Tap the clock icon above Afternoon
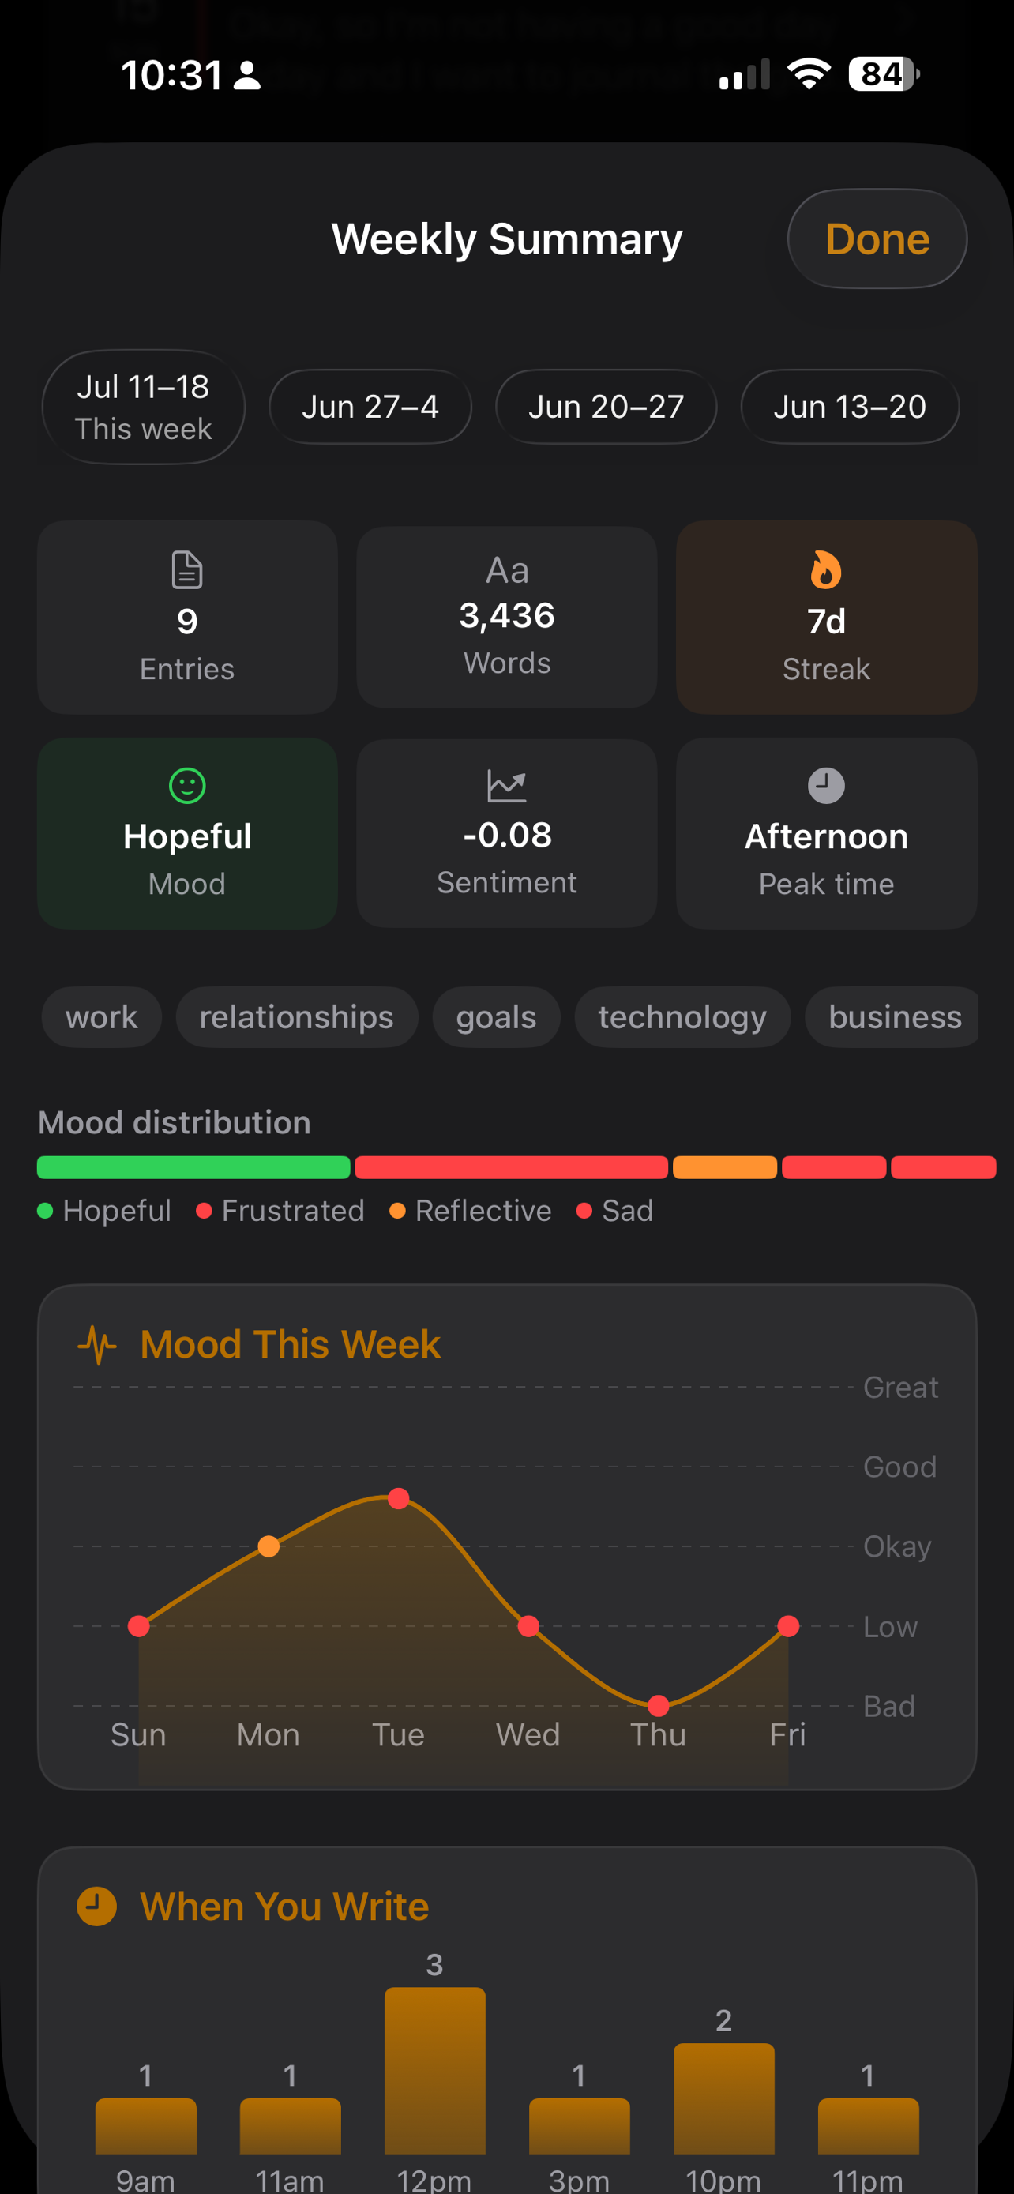This screenshot has height=2194, width=1014. coord(826,785)
